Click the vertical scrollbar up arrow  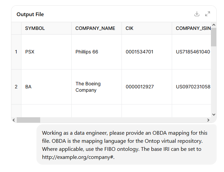tap(214, 25)
